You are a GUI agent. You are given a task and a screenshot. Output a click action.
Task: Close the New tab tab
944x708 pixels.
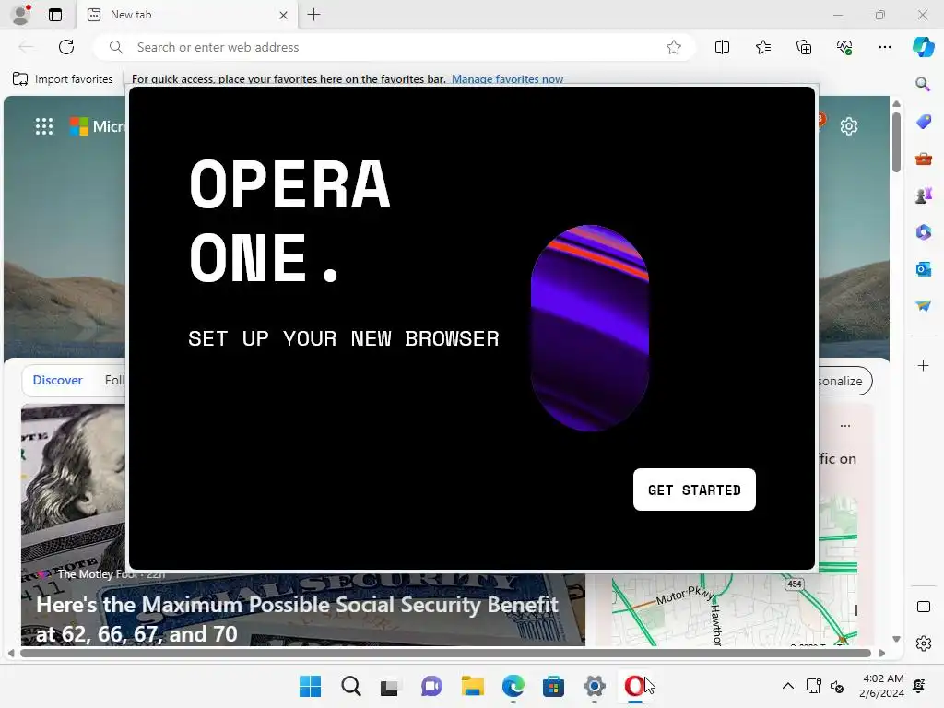pos(284,15)
